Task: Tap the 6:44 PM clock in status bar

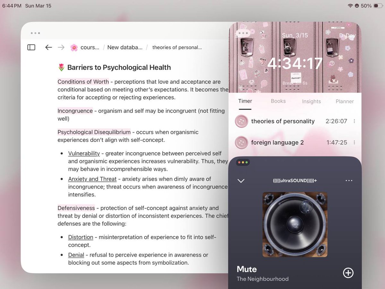Action: [12, 6]
